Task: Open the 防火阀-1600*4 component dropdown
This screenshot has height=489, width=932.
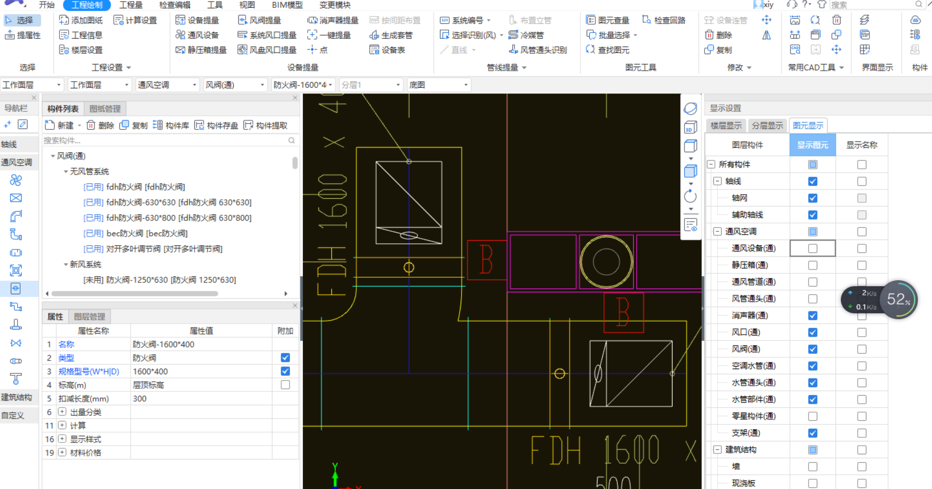Action: coord(303,85)
